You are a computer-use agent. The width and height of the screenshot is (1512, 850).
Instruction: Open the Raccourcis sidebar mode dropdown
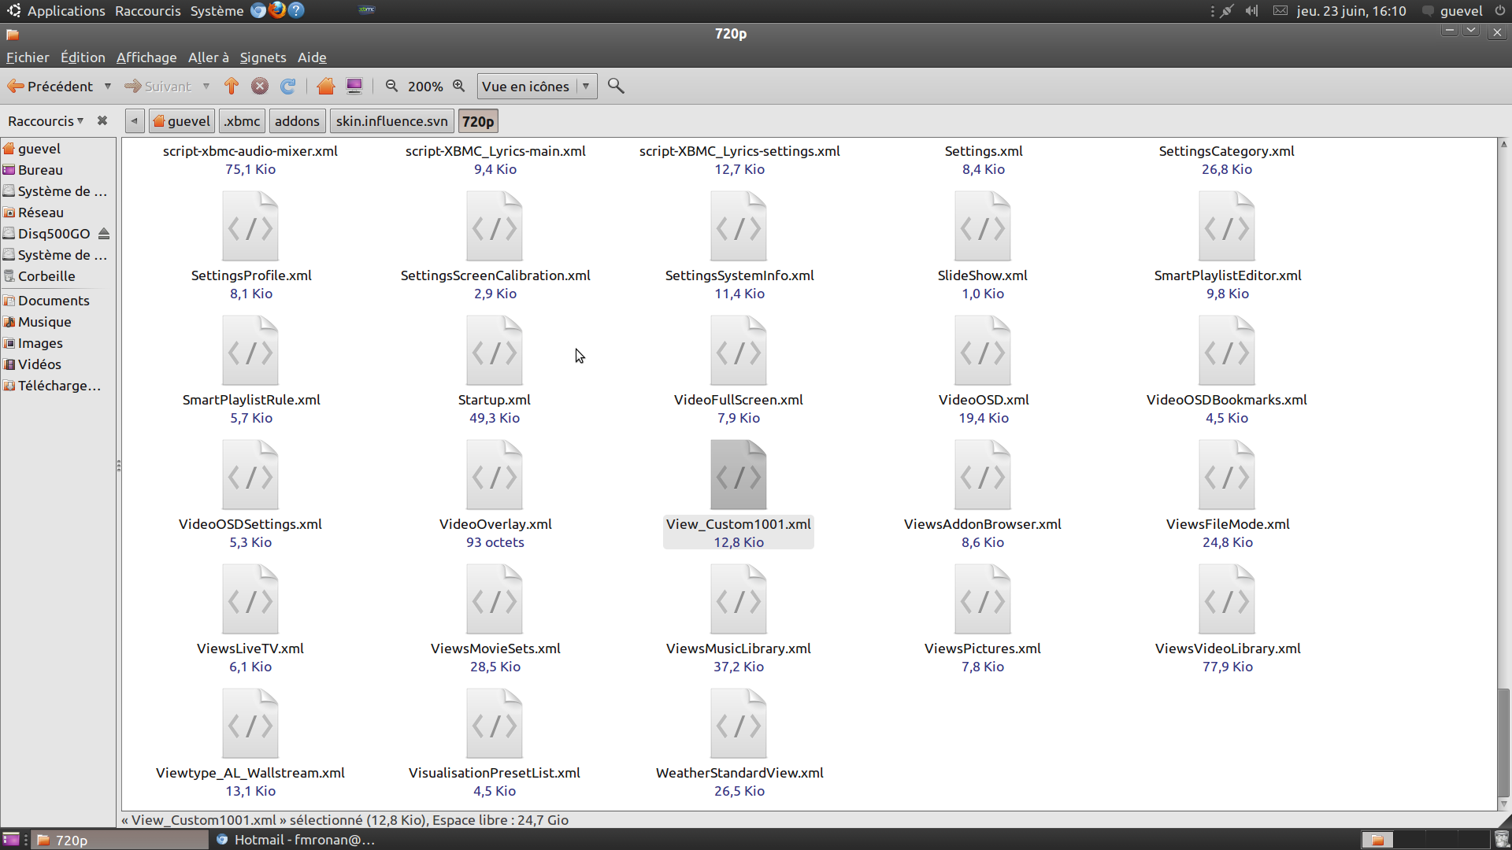click(46, 120)
